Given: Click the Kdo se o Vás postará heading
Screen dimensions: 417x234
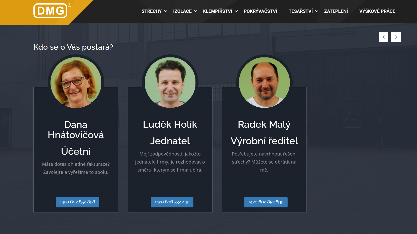Looking at the screenshot, I should click(x=73, y=47).
